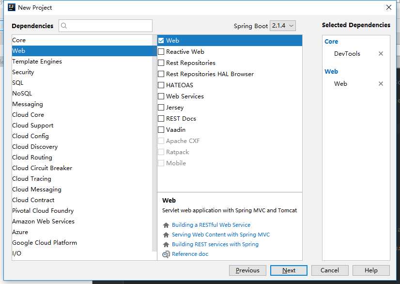The height and width of the screenshot is (284, 400).
Task: Select the Cloud Messaging category
Action: [x=82, y=189]
